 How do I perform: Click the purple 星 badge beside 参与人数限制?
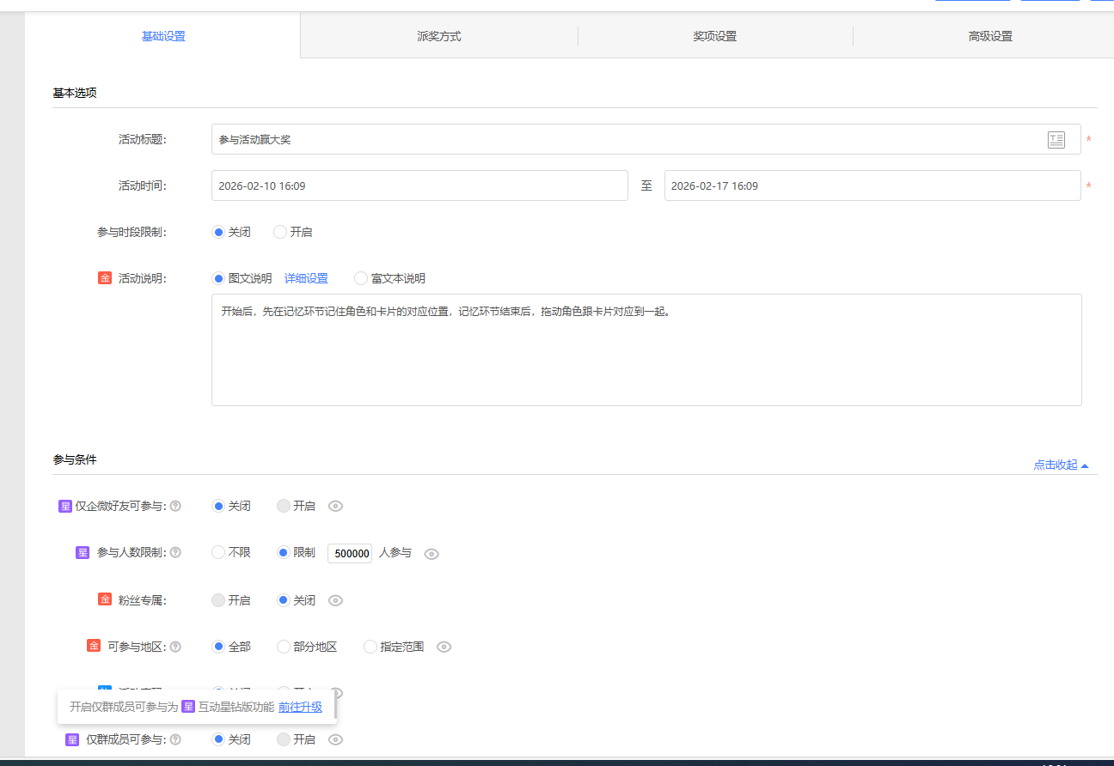click(81, 552)
